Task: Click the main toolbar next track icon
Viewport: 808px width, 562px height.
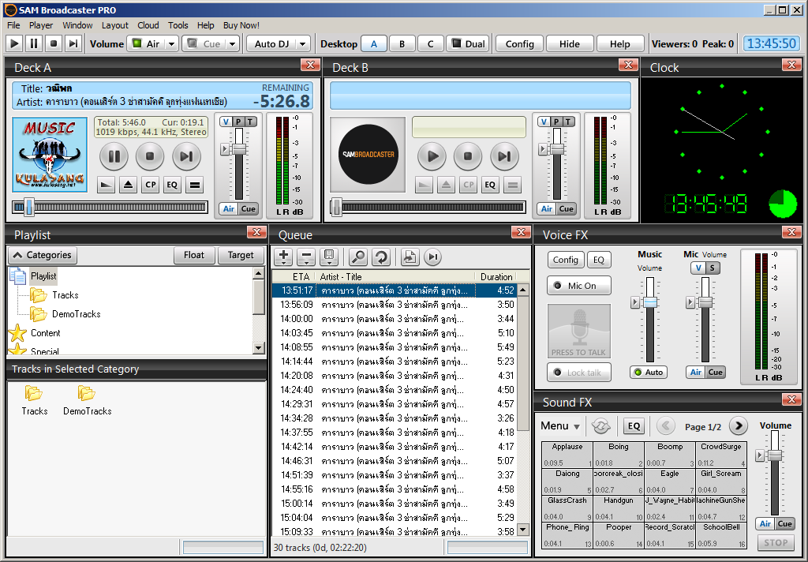Action: tap(73, 44)
